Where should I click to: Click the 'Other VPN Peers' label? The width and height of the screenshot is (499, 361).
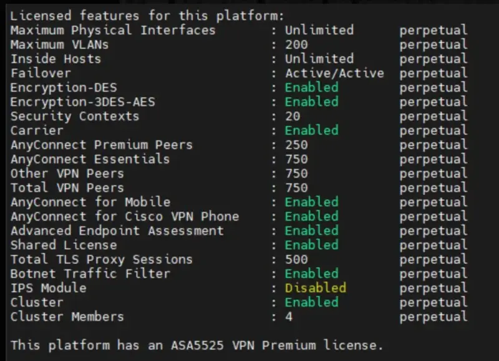click(x=67, y=174)
